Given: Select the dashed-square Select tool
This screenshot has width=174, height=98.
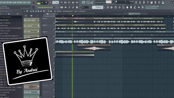Looking at the screenshot, I should point(46,11).
